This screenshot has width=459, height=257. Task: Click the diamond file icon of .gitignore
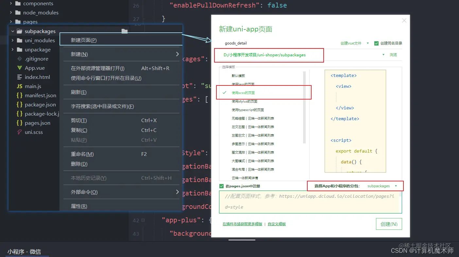[19, 59]
